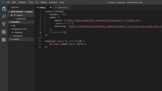This screenshot has width=162, height=91.
Task: Click 'jquery-3.3.1' string on line 5
Action: [63, 23]
